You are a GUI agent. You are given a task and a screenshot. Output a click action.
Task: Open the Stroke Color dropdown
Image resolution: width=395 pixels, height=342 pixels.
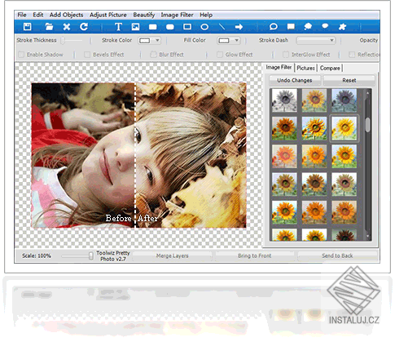(149, 41)
